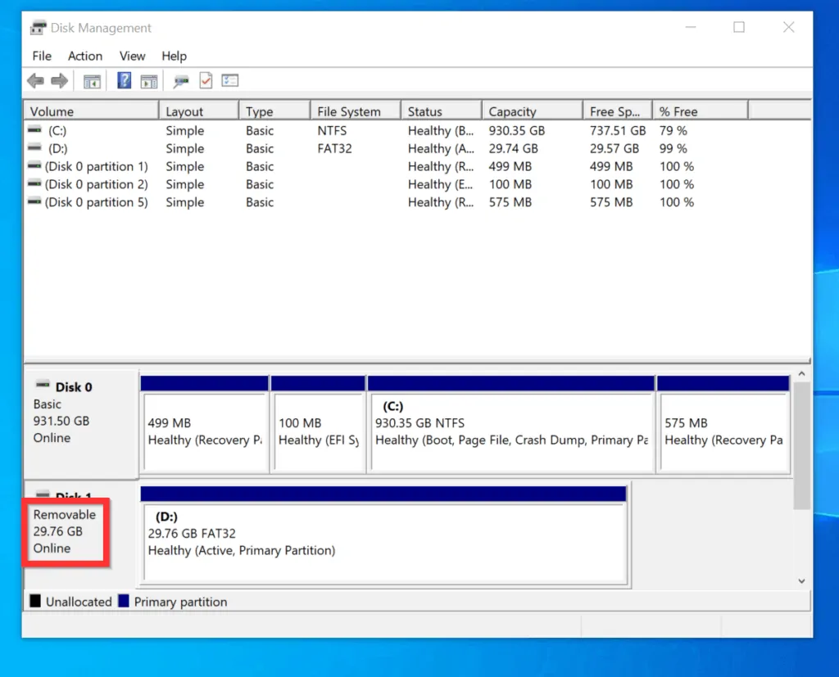The image size is (839, 677).
Task: Toggle the Show/Hide Action Pane icon
Action: 148,80
